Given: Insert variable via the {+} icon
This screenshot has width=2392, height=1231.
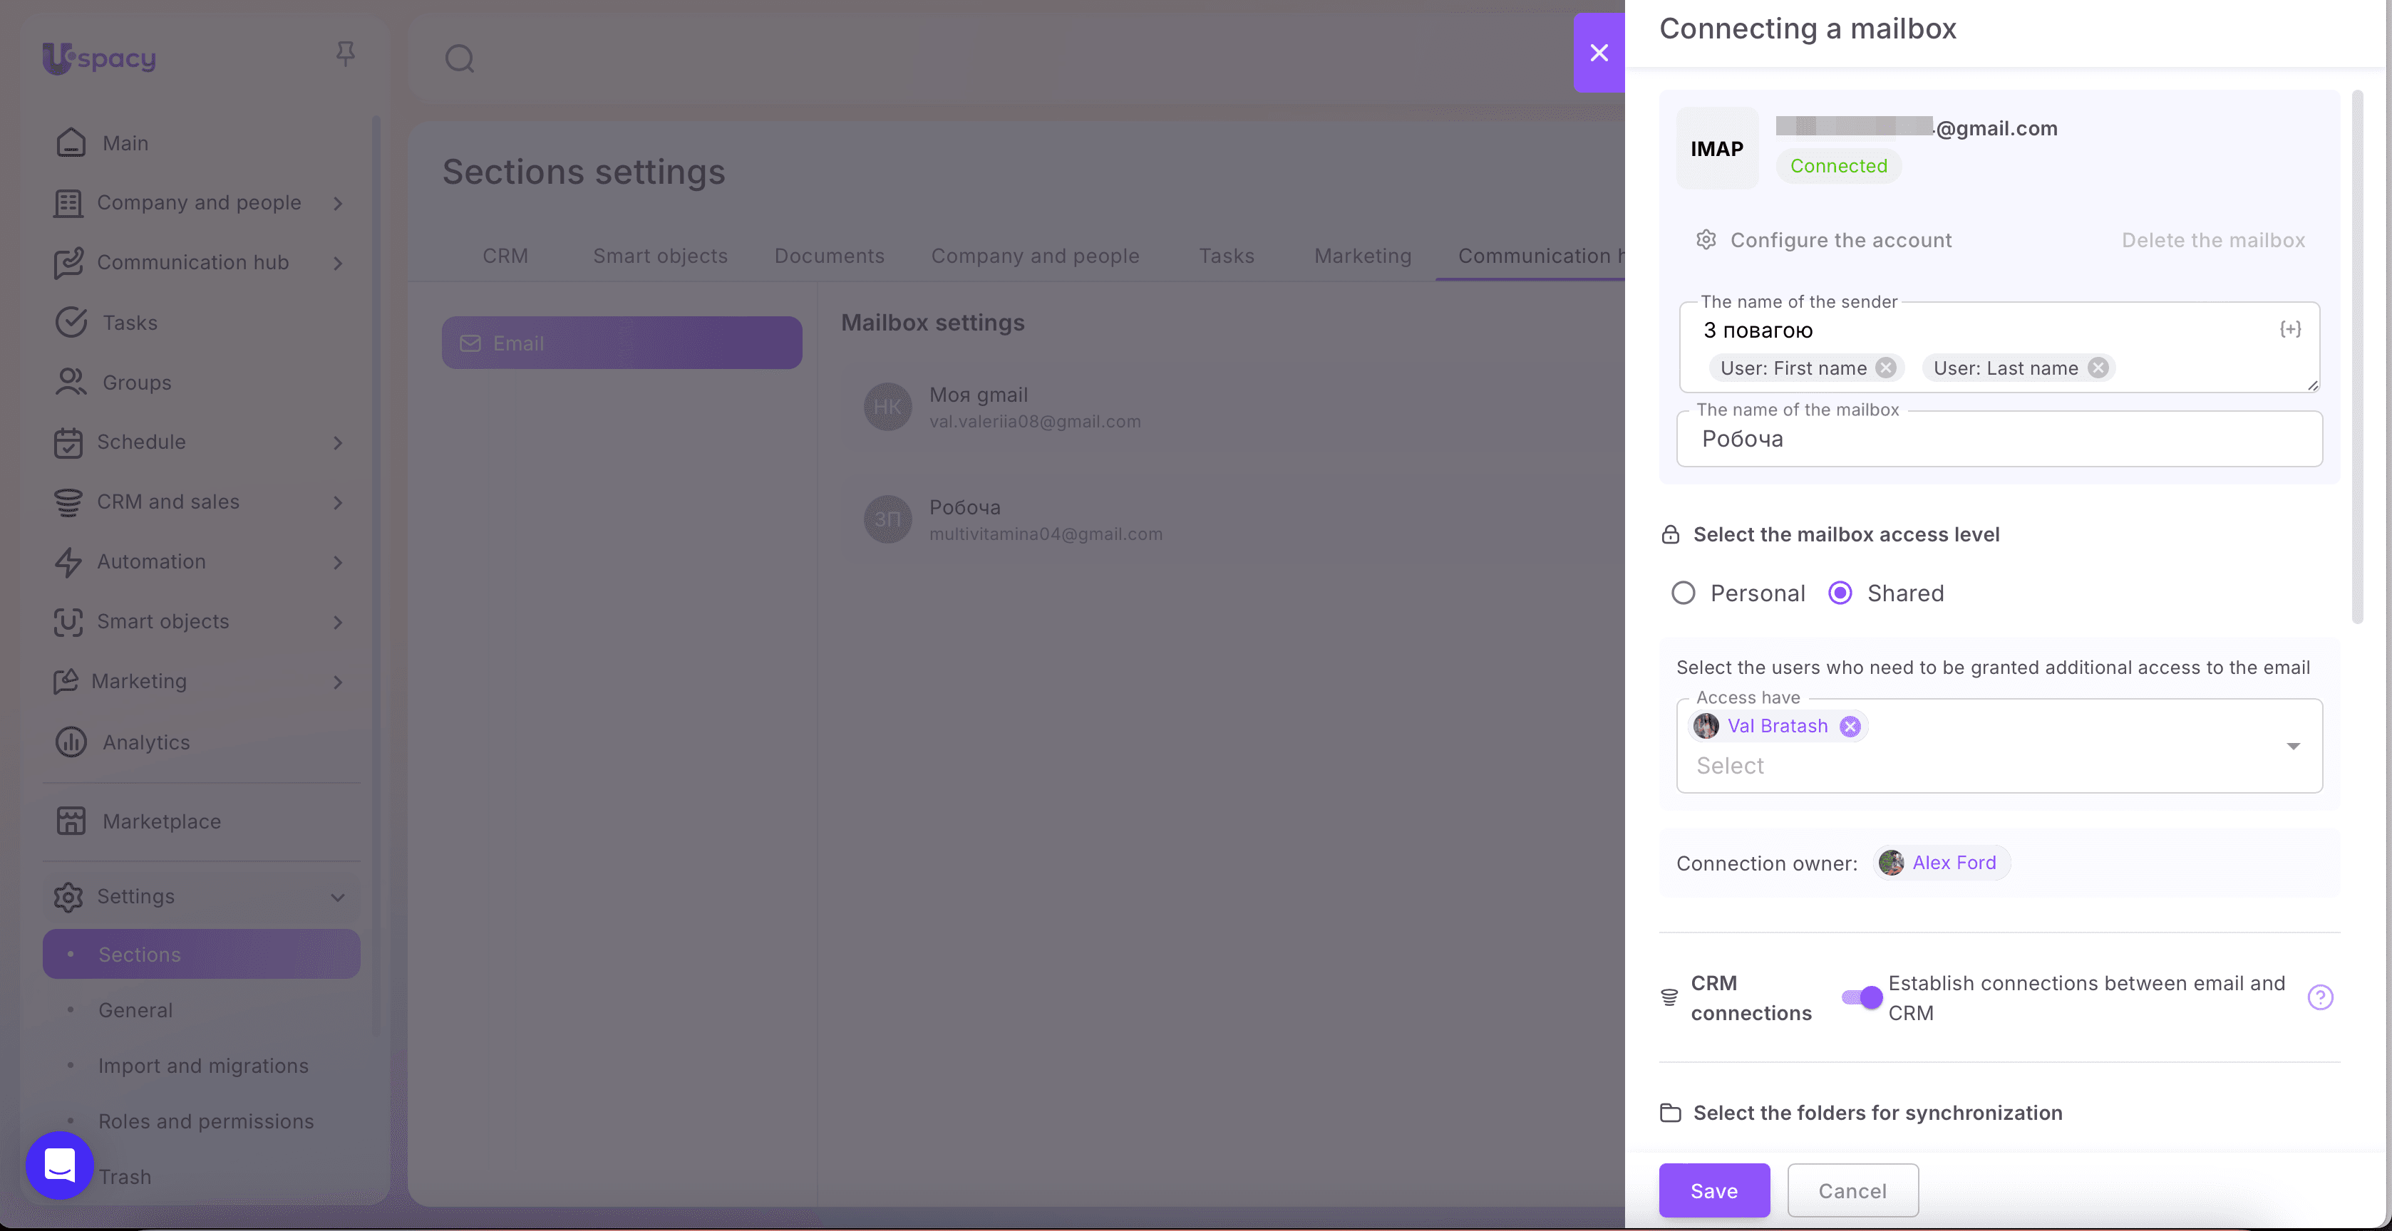Looking at the screenshot, I should click(2290, 330).
